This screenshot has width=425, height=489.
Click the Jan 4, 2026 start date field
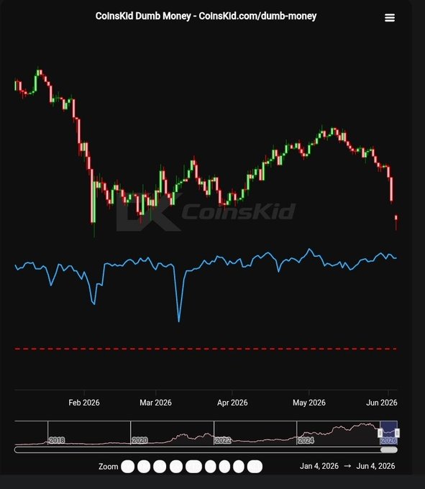pos(319,466)
